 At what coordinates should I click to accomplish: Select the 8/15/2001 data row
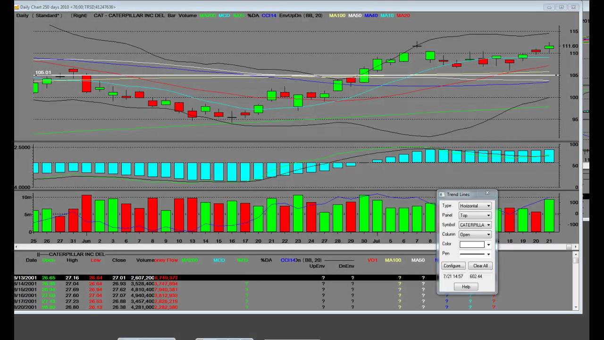(x=294, y=289)
